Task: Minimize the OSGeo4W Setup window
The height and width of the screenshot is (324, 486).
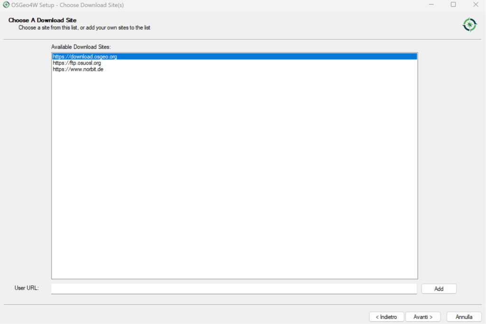Action: (x=431, y=5)
